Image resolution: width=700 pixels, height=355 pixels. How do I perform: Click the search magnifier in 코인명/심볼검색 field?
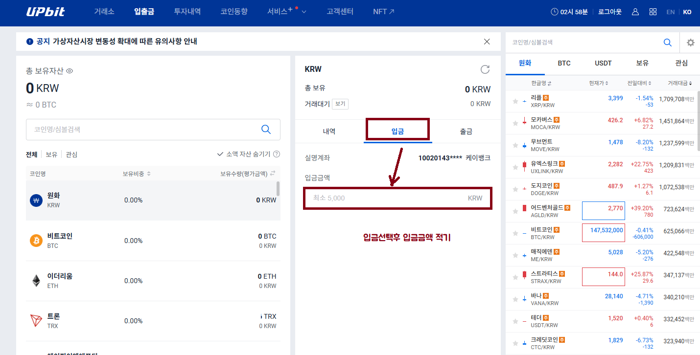266,129
